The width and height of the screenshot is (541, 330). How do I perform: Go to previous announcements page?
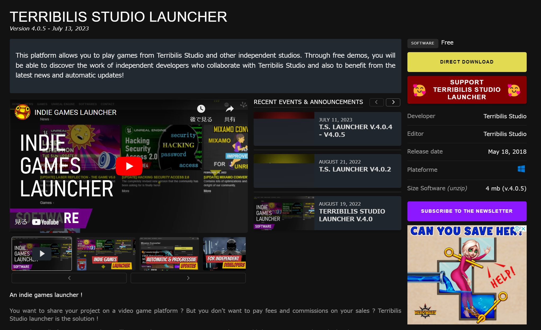[376, 102]
